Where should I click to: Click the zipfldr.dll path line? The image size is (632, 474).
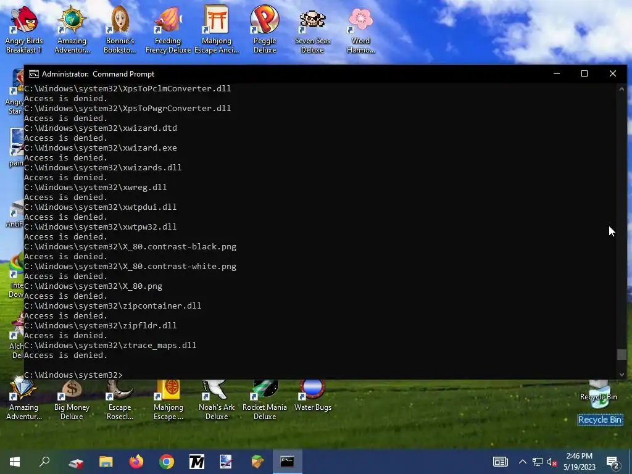pyautogui.click(x=101, y=326)
